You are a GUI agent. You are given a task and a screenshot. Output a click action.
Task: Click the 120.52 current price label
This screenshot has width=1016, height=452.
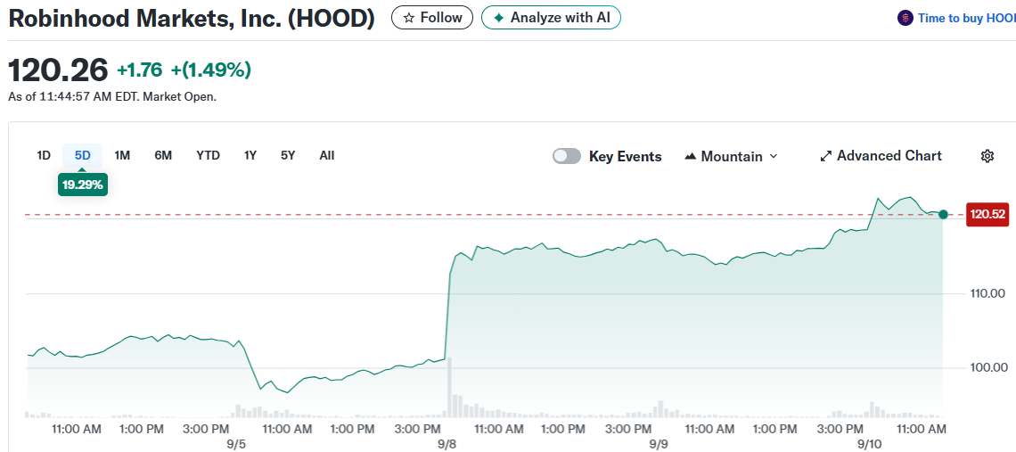click(987, 214)
